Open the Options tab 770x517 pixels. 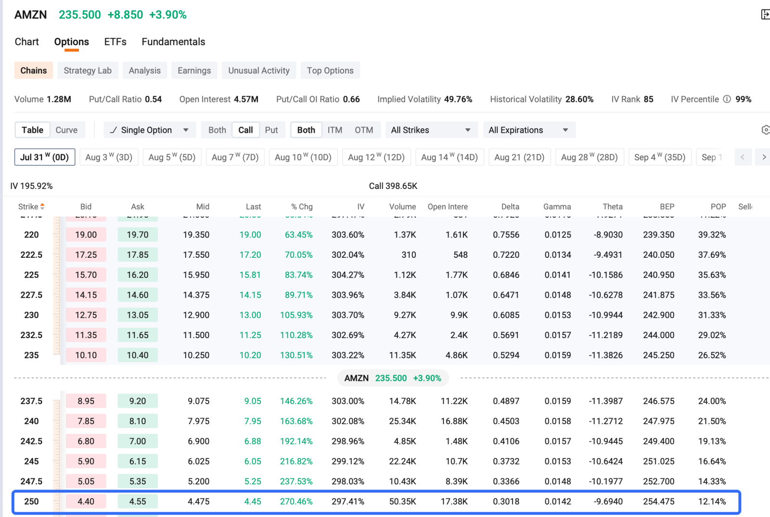click(71, 42)
